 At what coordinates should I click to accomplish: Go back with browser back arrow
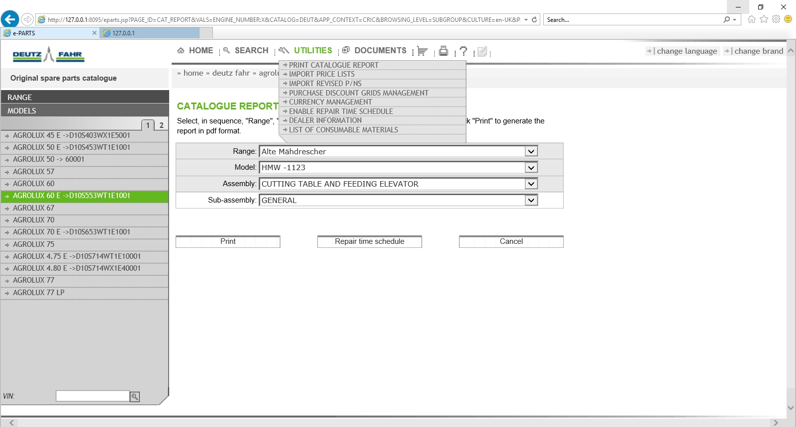tap(10, 19)
